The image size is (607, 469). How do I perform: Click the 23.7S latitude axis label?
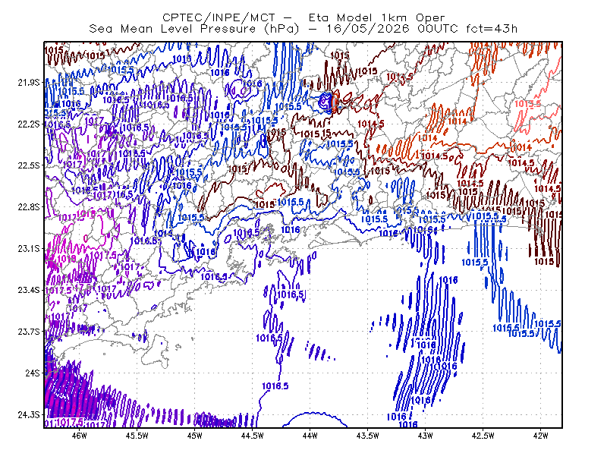tap(29, 332)
